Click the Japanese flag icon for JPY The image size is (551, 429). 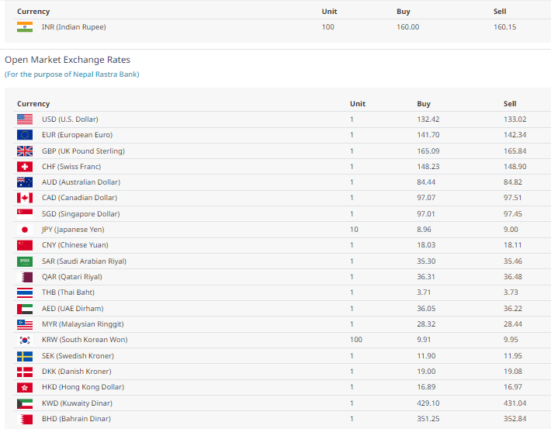pyautogui.click(x=25, y=230)
